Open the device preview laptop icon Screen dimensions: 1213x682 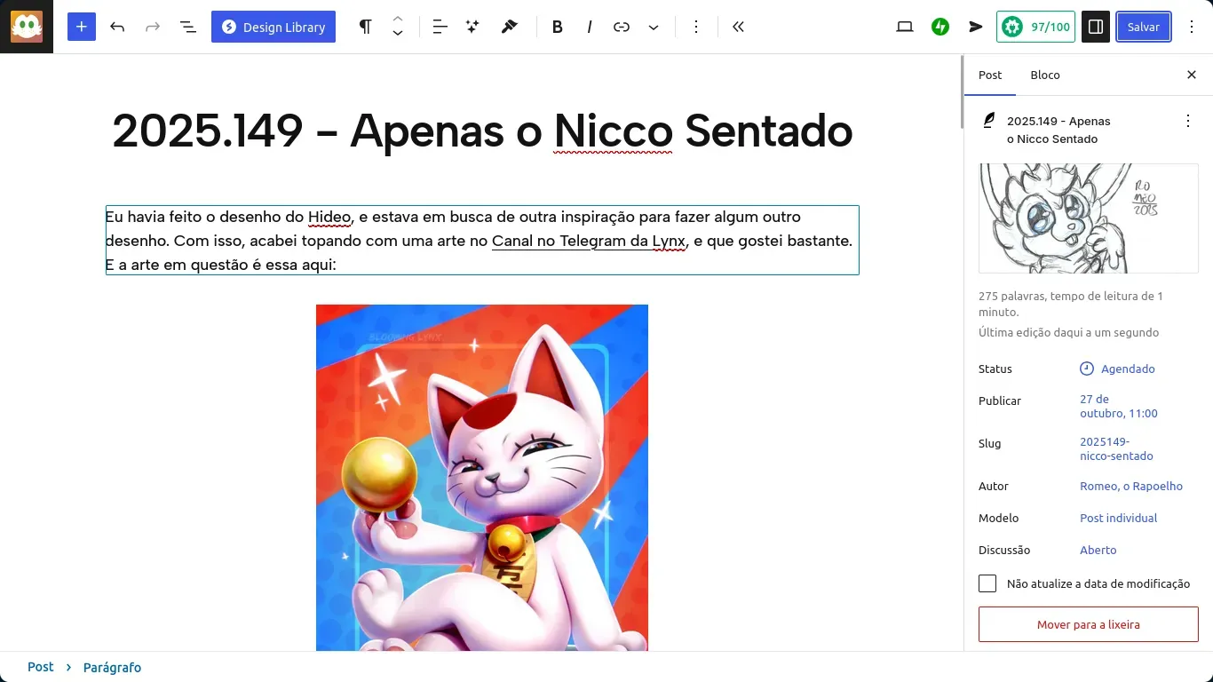[x=905, y=27]
